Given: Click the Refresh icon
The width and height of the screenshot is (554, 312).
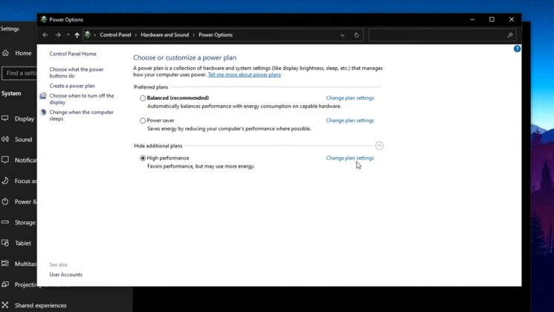Looking at the screenshot, I should click(356, 35).
